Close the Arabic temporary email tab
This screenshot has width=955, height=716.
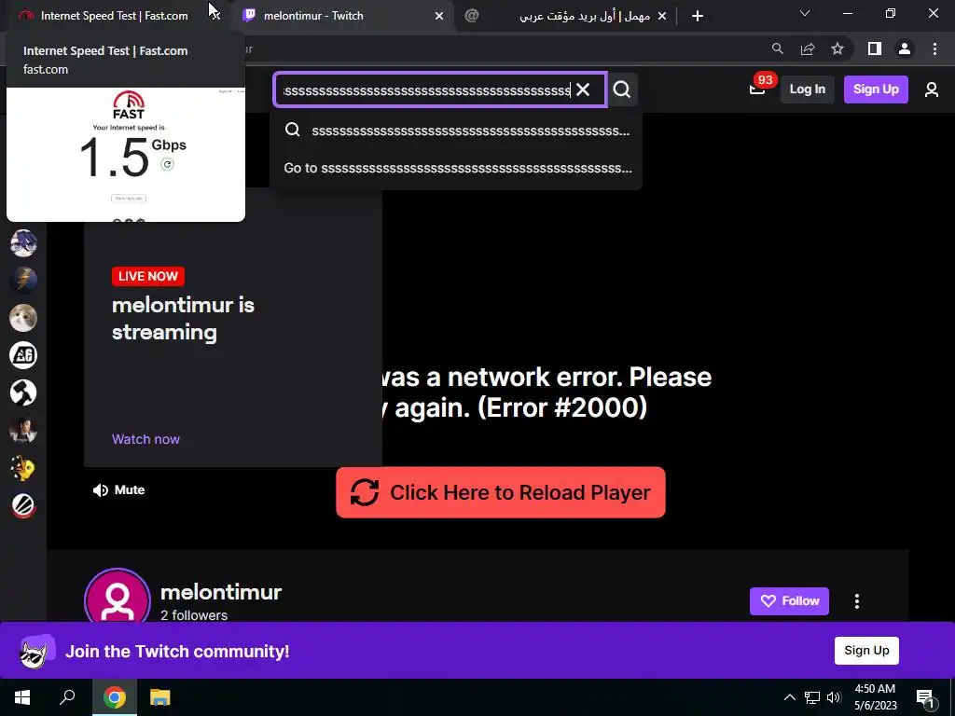pos(662,16)
